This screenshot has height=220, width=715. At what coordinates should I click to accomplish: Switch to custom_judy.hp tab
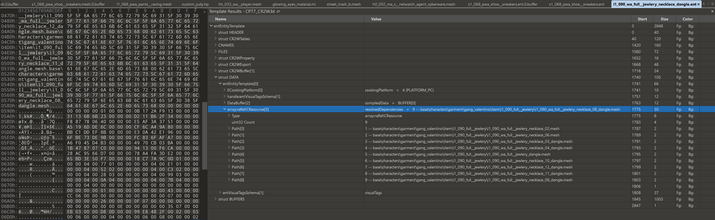coord(195,4)
